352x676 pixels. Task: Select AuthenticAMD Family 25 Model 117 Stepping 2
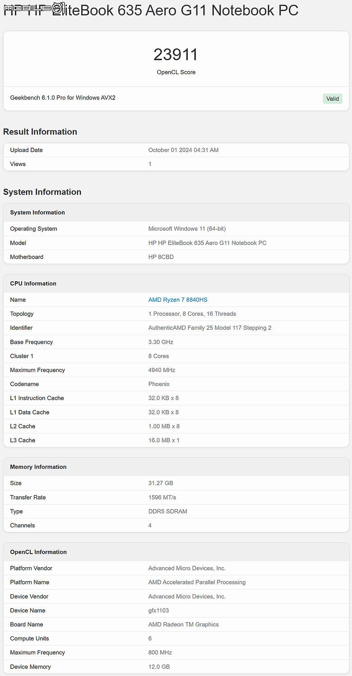pos(210,328)
